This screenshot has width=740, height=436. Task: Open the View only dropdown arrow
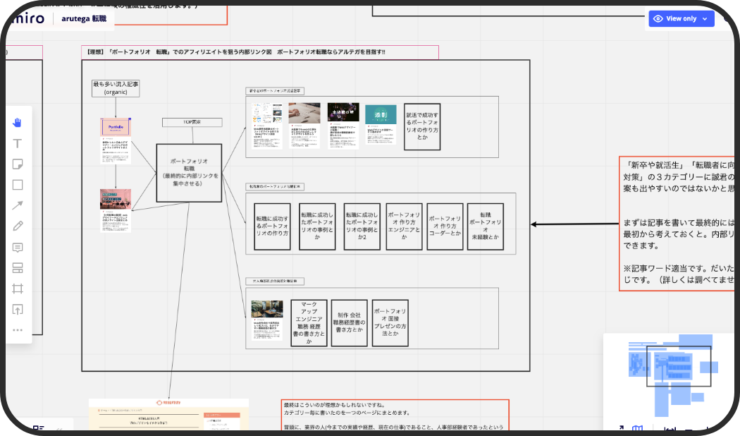point(705,19)
